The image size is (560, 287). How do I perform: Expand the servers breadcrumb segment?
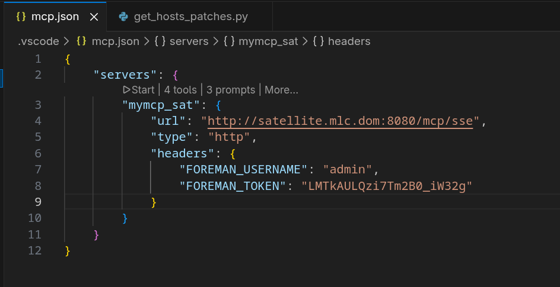[x=189, y=41]
